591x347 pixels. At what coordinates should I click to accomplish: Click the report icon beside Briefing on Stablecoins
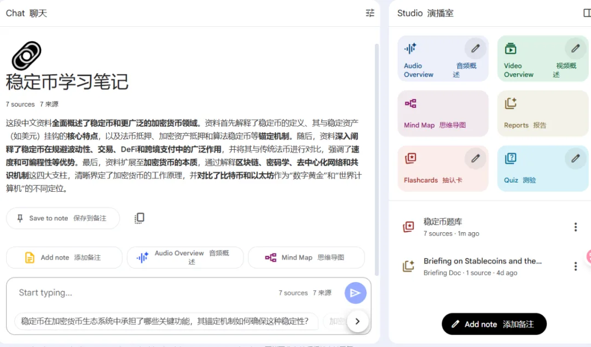[408, 267]
